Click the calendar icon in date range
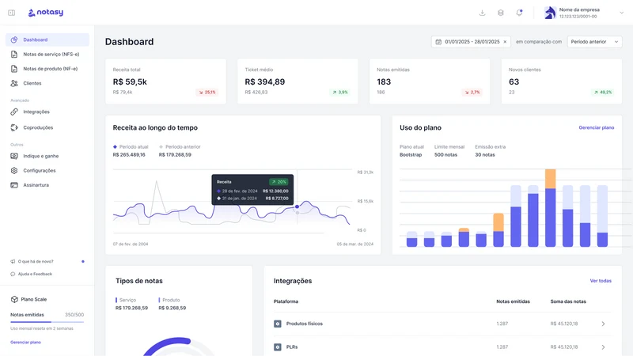The image size is (633, 356). click(438, 42)
